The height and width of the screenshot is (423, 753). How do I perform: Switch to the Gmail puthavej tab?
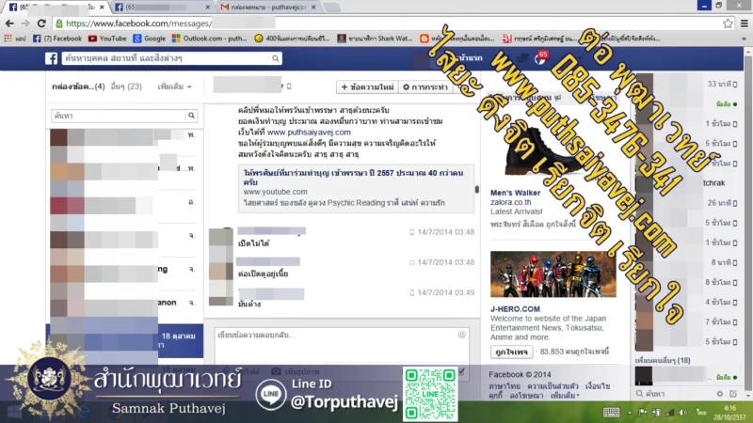click(269, 8)
